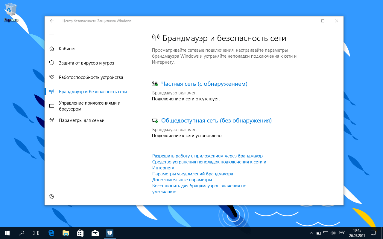383x239 pixels.
Task: Open Общедоступная сеть (без обнаружения) settings
Action: point(216,120)
